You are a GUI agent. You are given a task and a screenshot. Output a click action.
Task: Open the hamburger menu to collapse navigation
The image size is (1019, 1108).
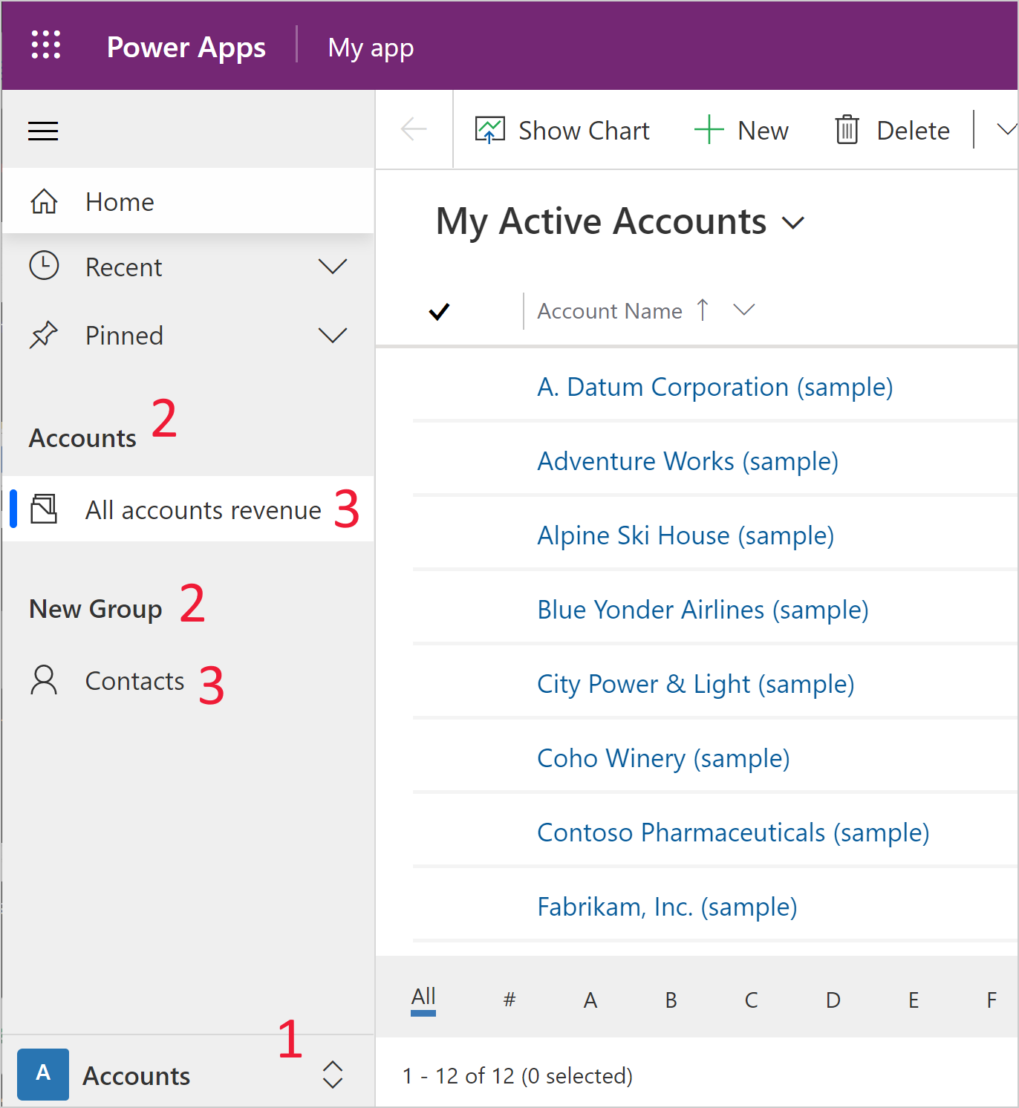point(42,130)
